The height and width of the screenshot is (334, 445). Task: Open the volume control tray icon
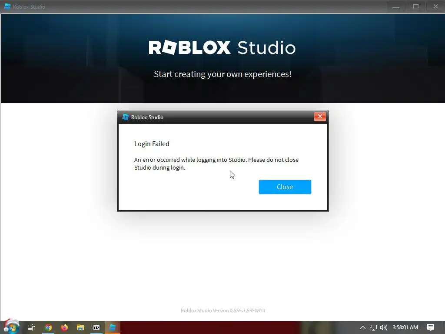pyautogui.click(x=383, y=327)
